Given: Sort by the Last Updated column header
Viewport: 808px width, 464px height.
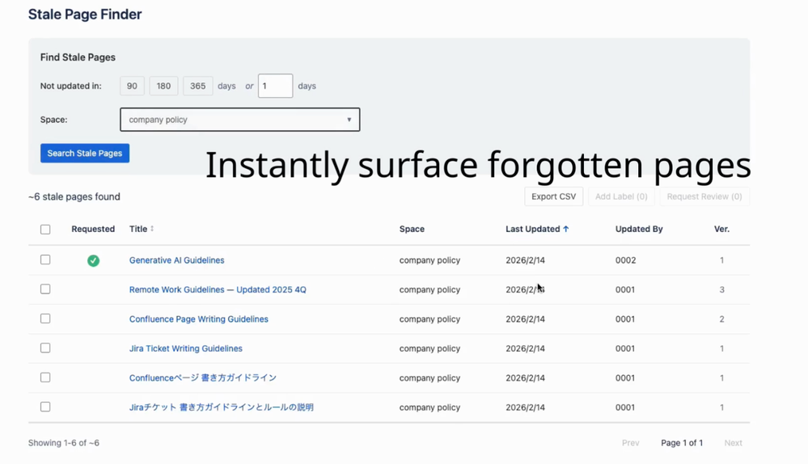Looking at the screenshot, I should [532, 229].
